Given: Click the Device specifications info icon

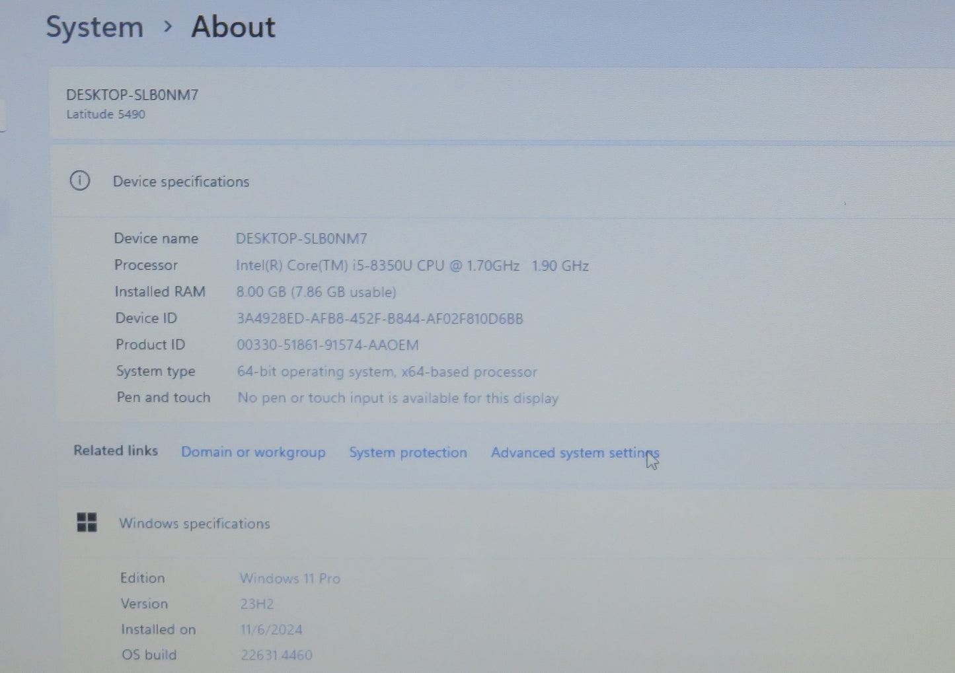Looking at the screenshot, I should [80, 180].
